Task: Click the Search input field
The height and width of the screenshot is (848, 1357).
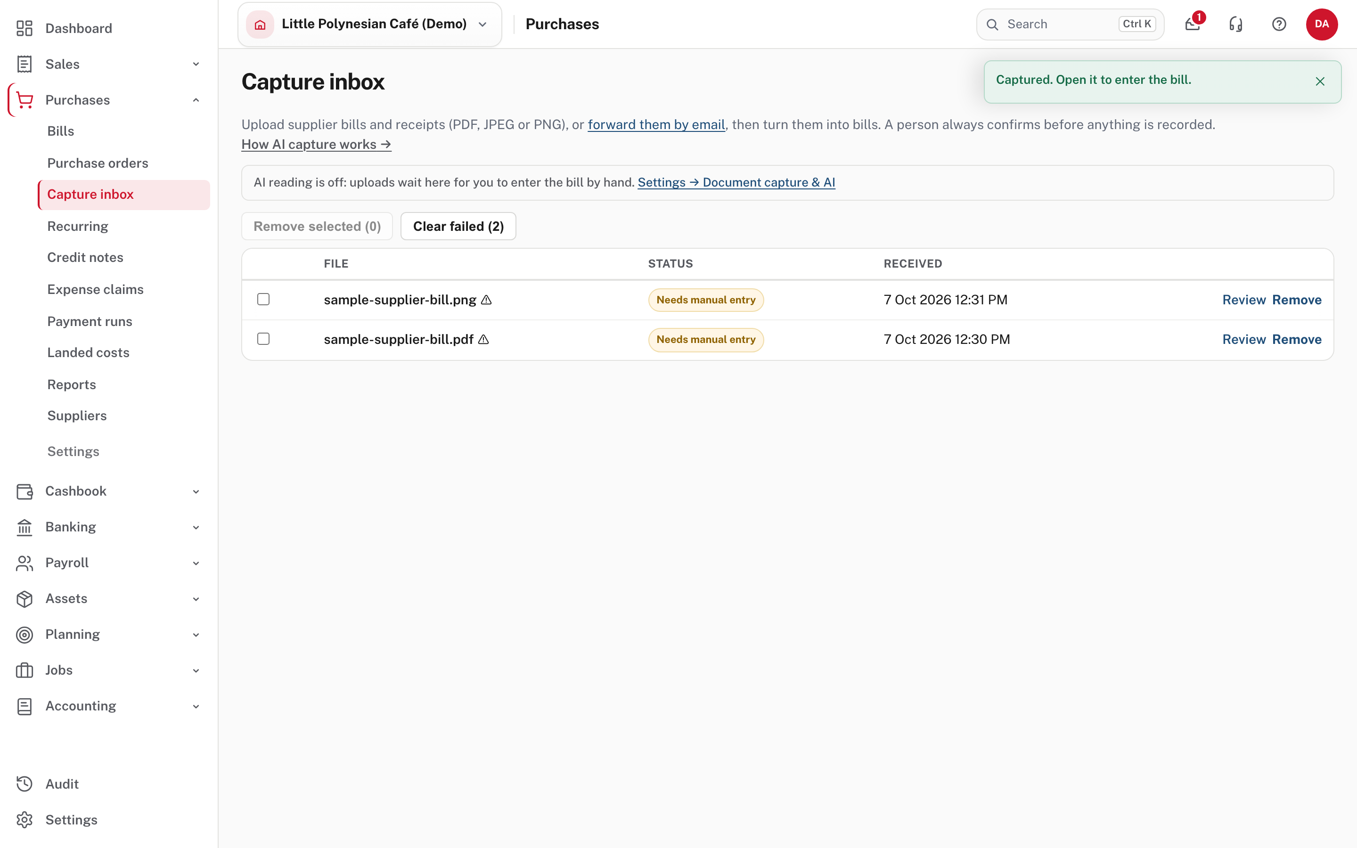Action: (1070, 24)
